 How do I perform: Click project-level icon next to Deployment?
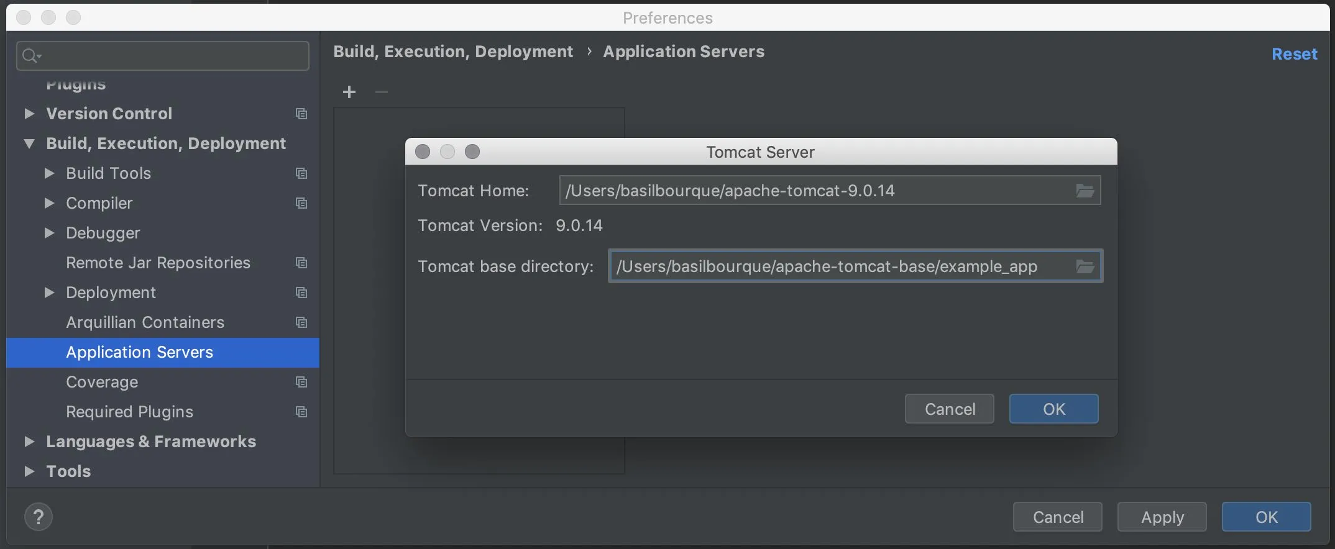point(301,293)
